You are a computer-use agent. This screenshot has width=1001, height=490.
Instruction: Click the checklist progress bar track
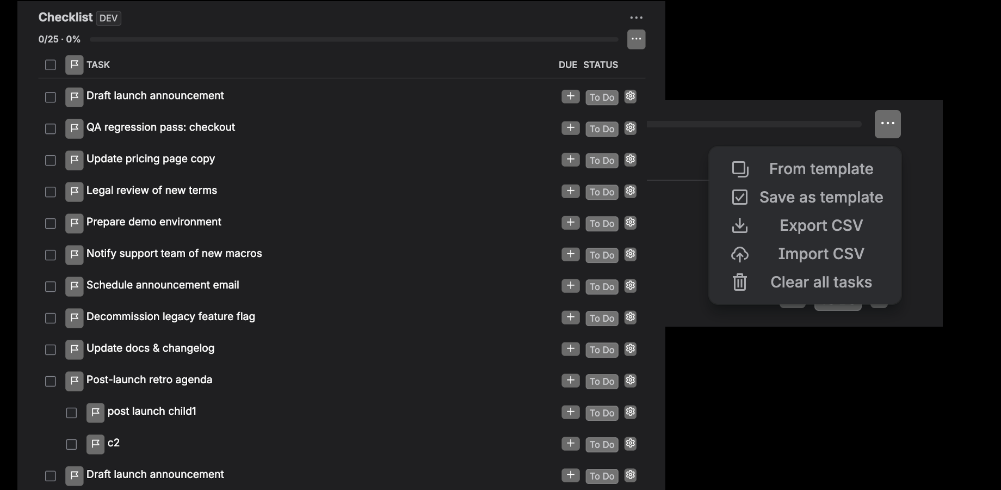[x=354, y=39]
